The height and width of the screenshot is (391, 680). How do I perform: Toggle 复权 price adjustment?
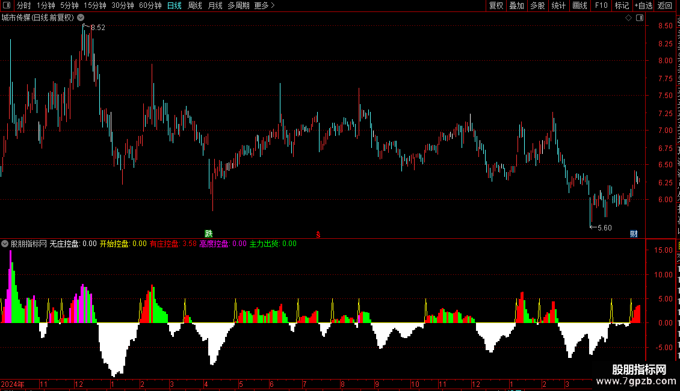coord(496,5)
